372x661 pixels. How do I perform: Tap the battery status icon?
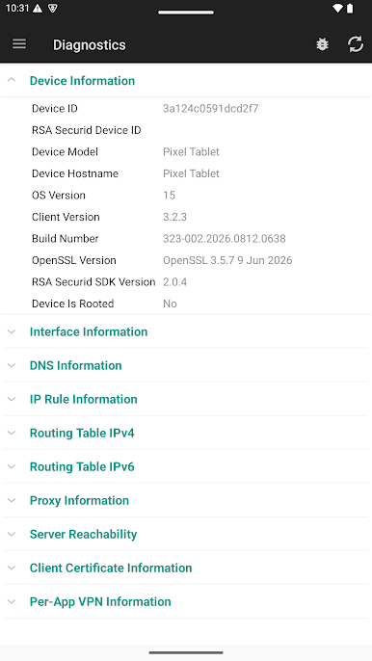(350, 9)
